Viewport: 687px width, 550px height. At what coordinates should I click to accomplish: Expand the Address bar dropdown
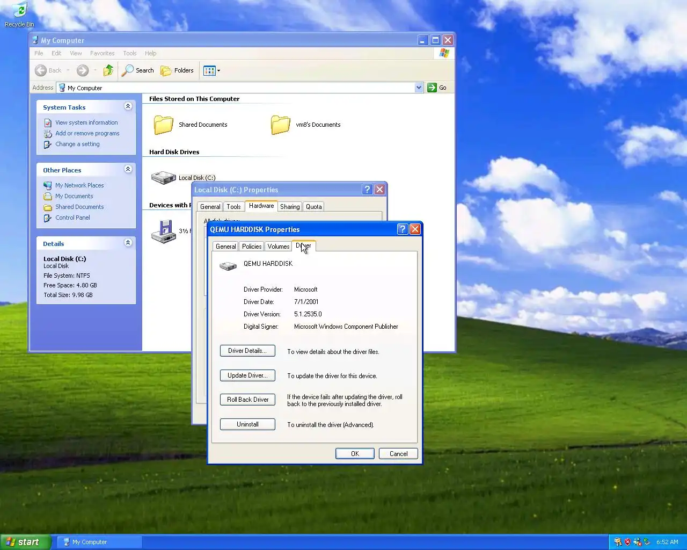pos(419,88)
